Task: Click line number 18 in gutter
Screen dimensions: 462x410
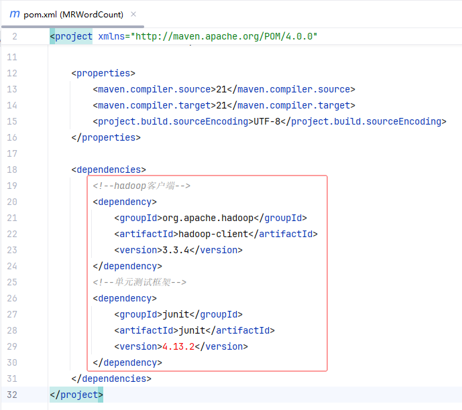Action: coord(12,169)
